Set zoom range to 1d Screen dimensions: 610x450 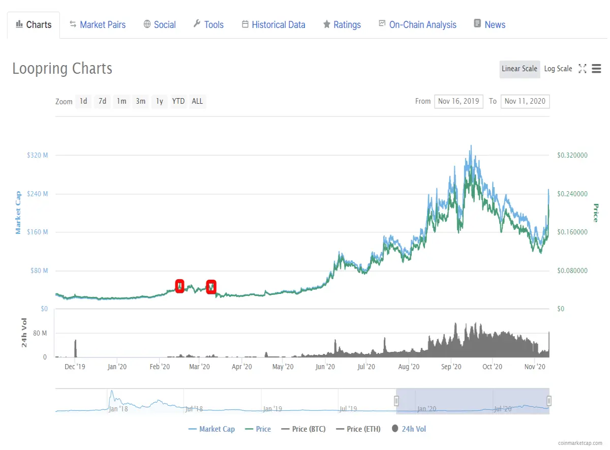click(x=83, y=101)
